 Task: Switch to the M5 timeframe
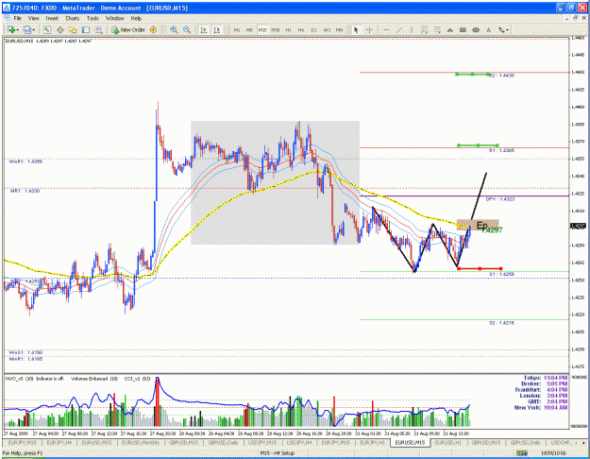(x=249, y=29)
